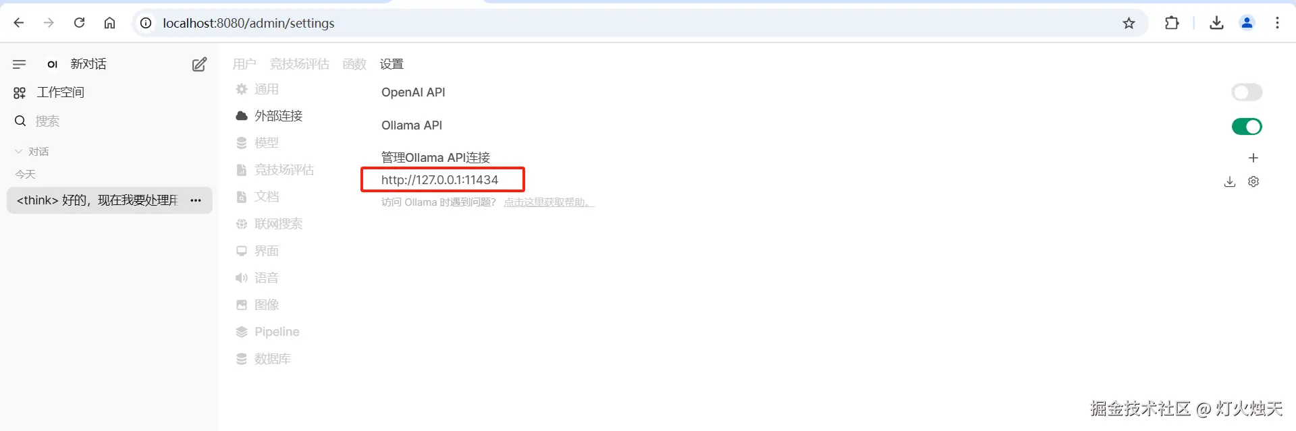Click the 点击这里获取帮助 help link

pyautogui.click(x=548, y=202)
